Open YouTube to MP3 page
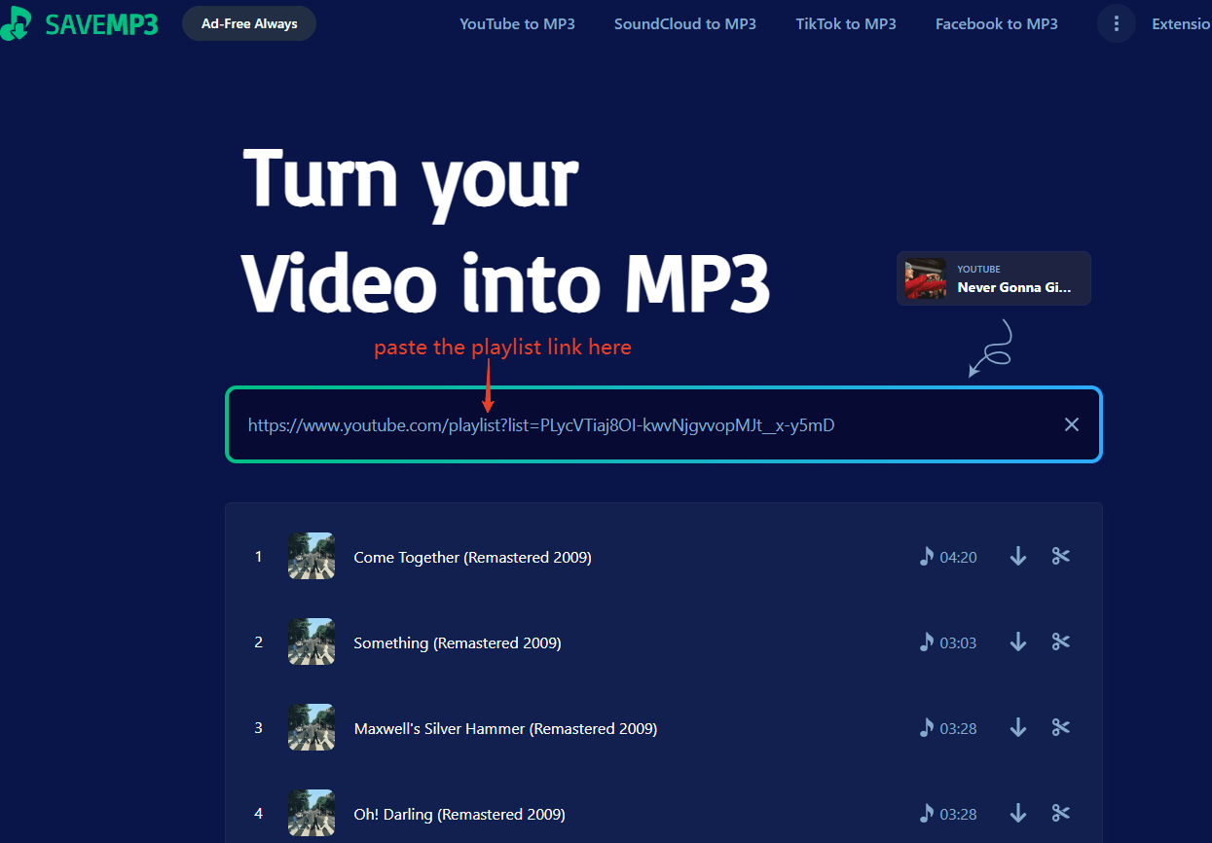The height and width of the screenshot is (843, 1212). (x=517, y=23)
